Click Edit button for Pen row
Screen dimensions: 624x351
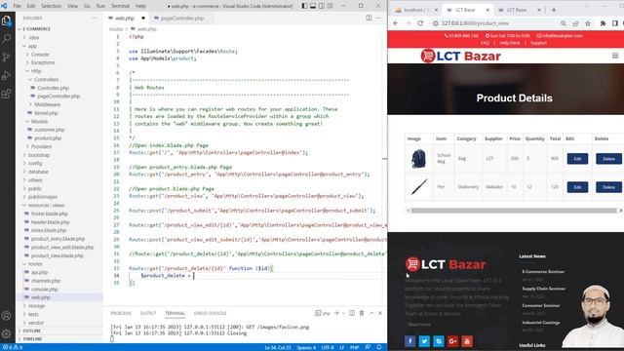(577, 187)
